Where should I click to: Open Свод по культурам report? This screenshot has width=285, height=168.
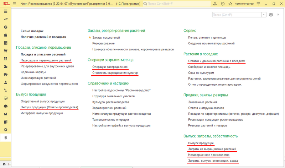[x=201, y=73]
